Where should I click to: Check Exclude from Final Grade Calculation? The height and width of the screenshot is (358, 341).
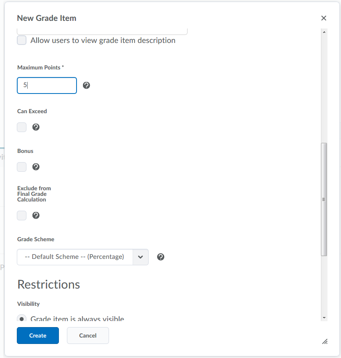[x=21, y=216]
